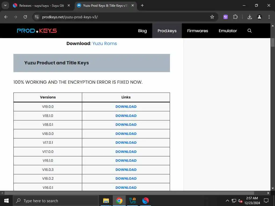Open the Windows notification center
275x206 pixels.
point(266,201)
